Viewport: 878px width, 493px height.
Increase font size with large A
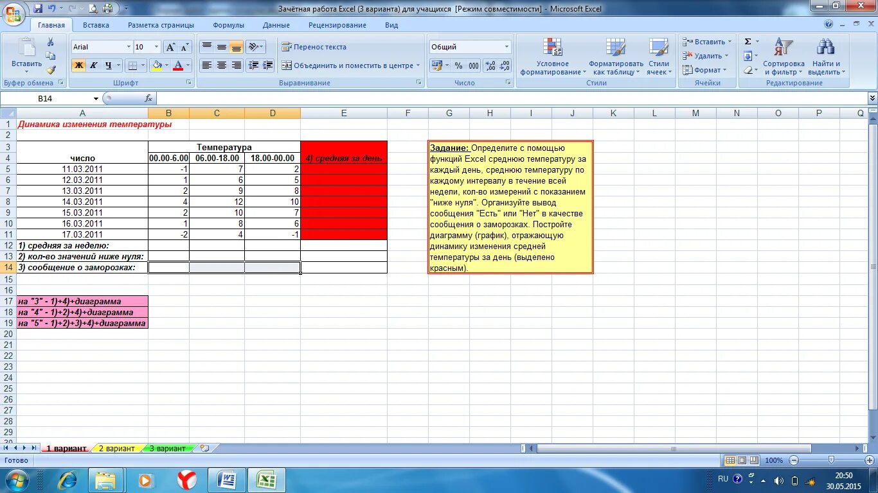pos(170,47)
